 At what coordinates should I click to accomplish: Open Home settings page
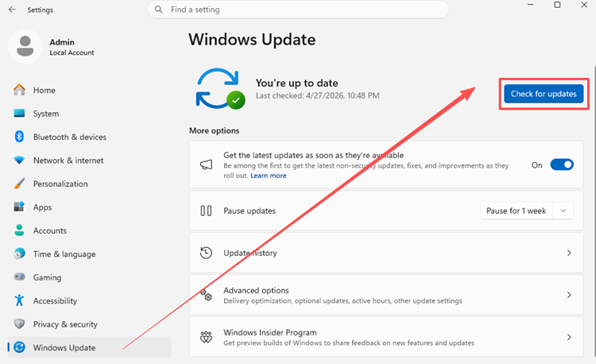click(89, 90)
